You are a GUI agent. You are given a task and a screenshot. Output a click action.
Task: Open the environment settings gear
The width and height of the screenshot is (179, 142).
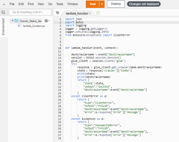46,21
